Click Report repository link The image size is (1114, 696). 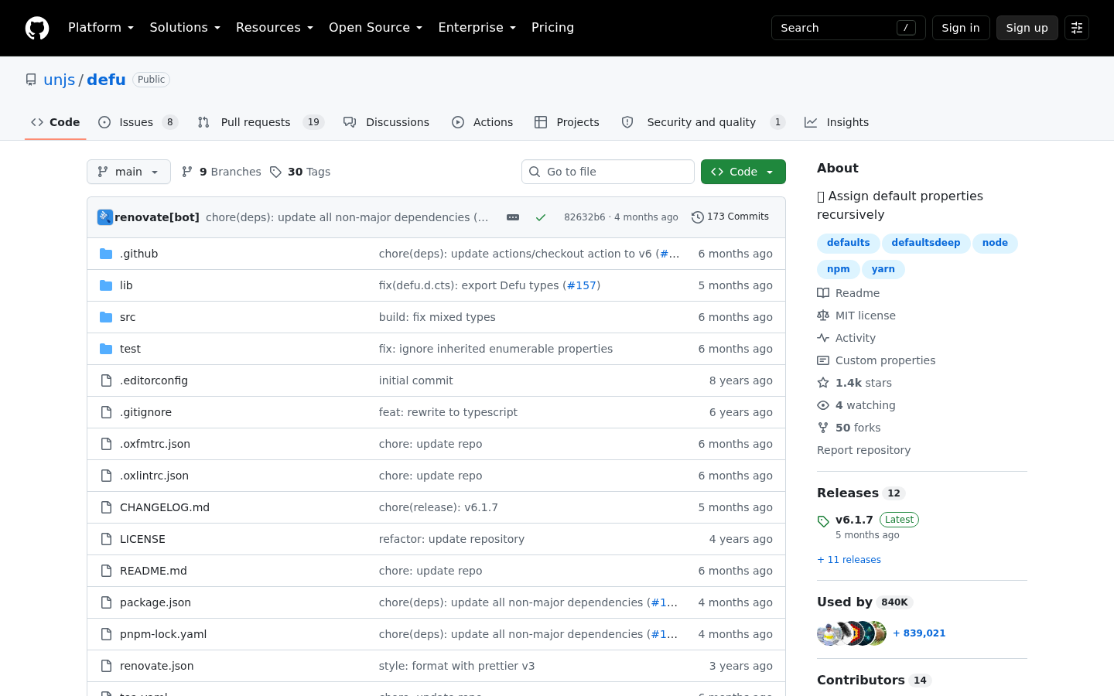863,450
